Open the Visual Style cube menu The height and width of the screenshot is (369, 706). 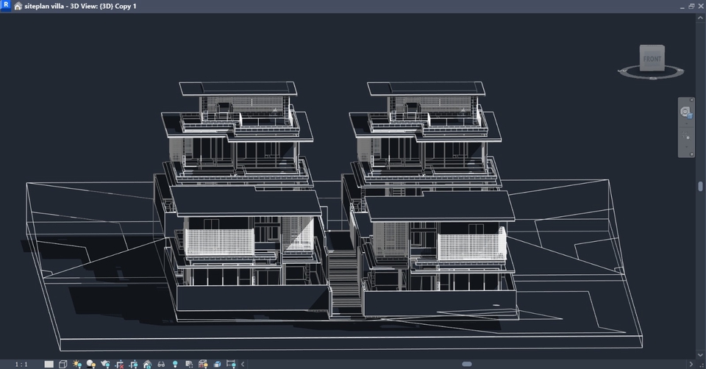tap(63, 364)
